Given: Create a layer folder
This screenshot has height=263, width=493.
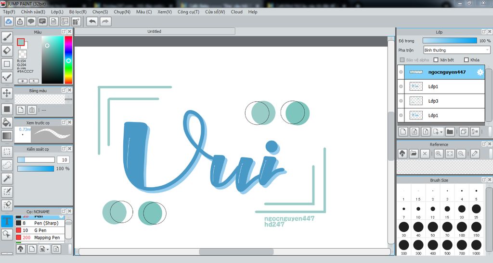Looking at the screenshot, I should (x=450, y=131).
